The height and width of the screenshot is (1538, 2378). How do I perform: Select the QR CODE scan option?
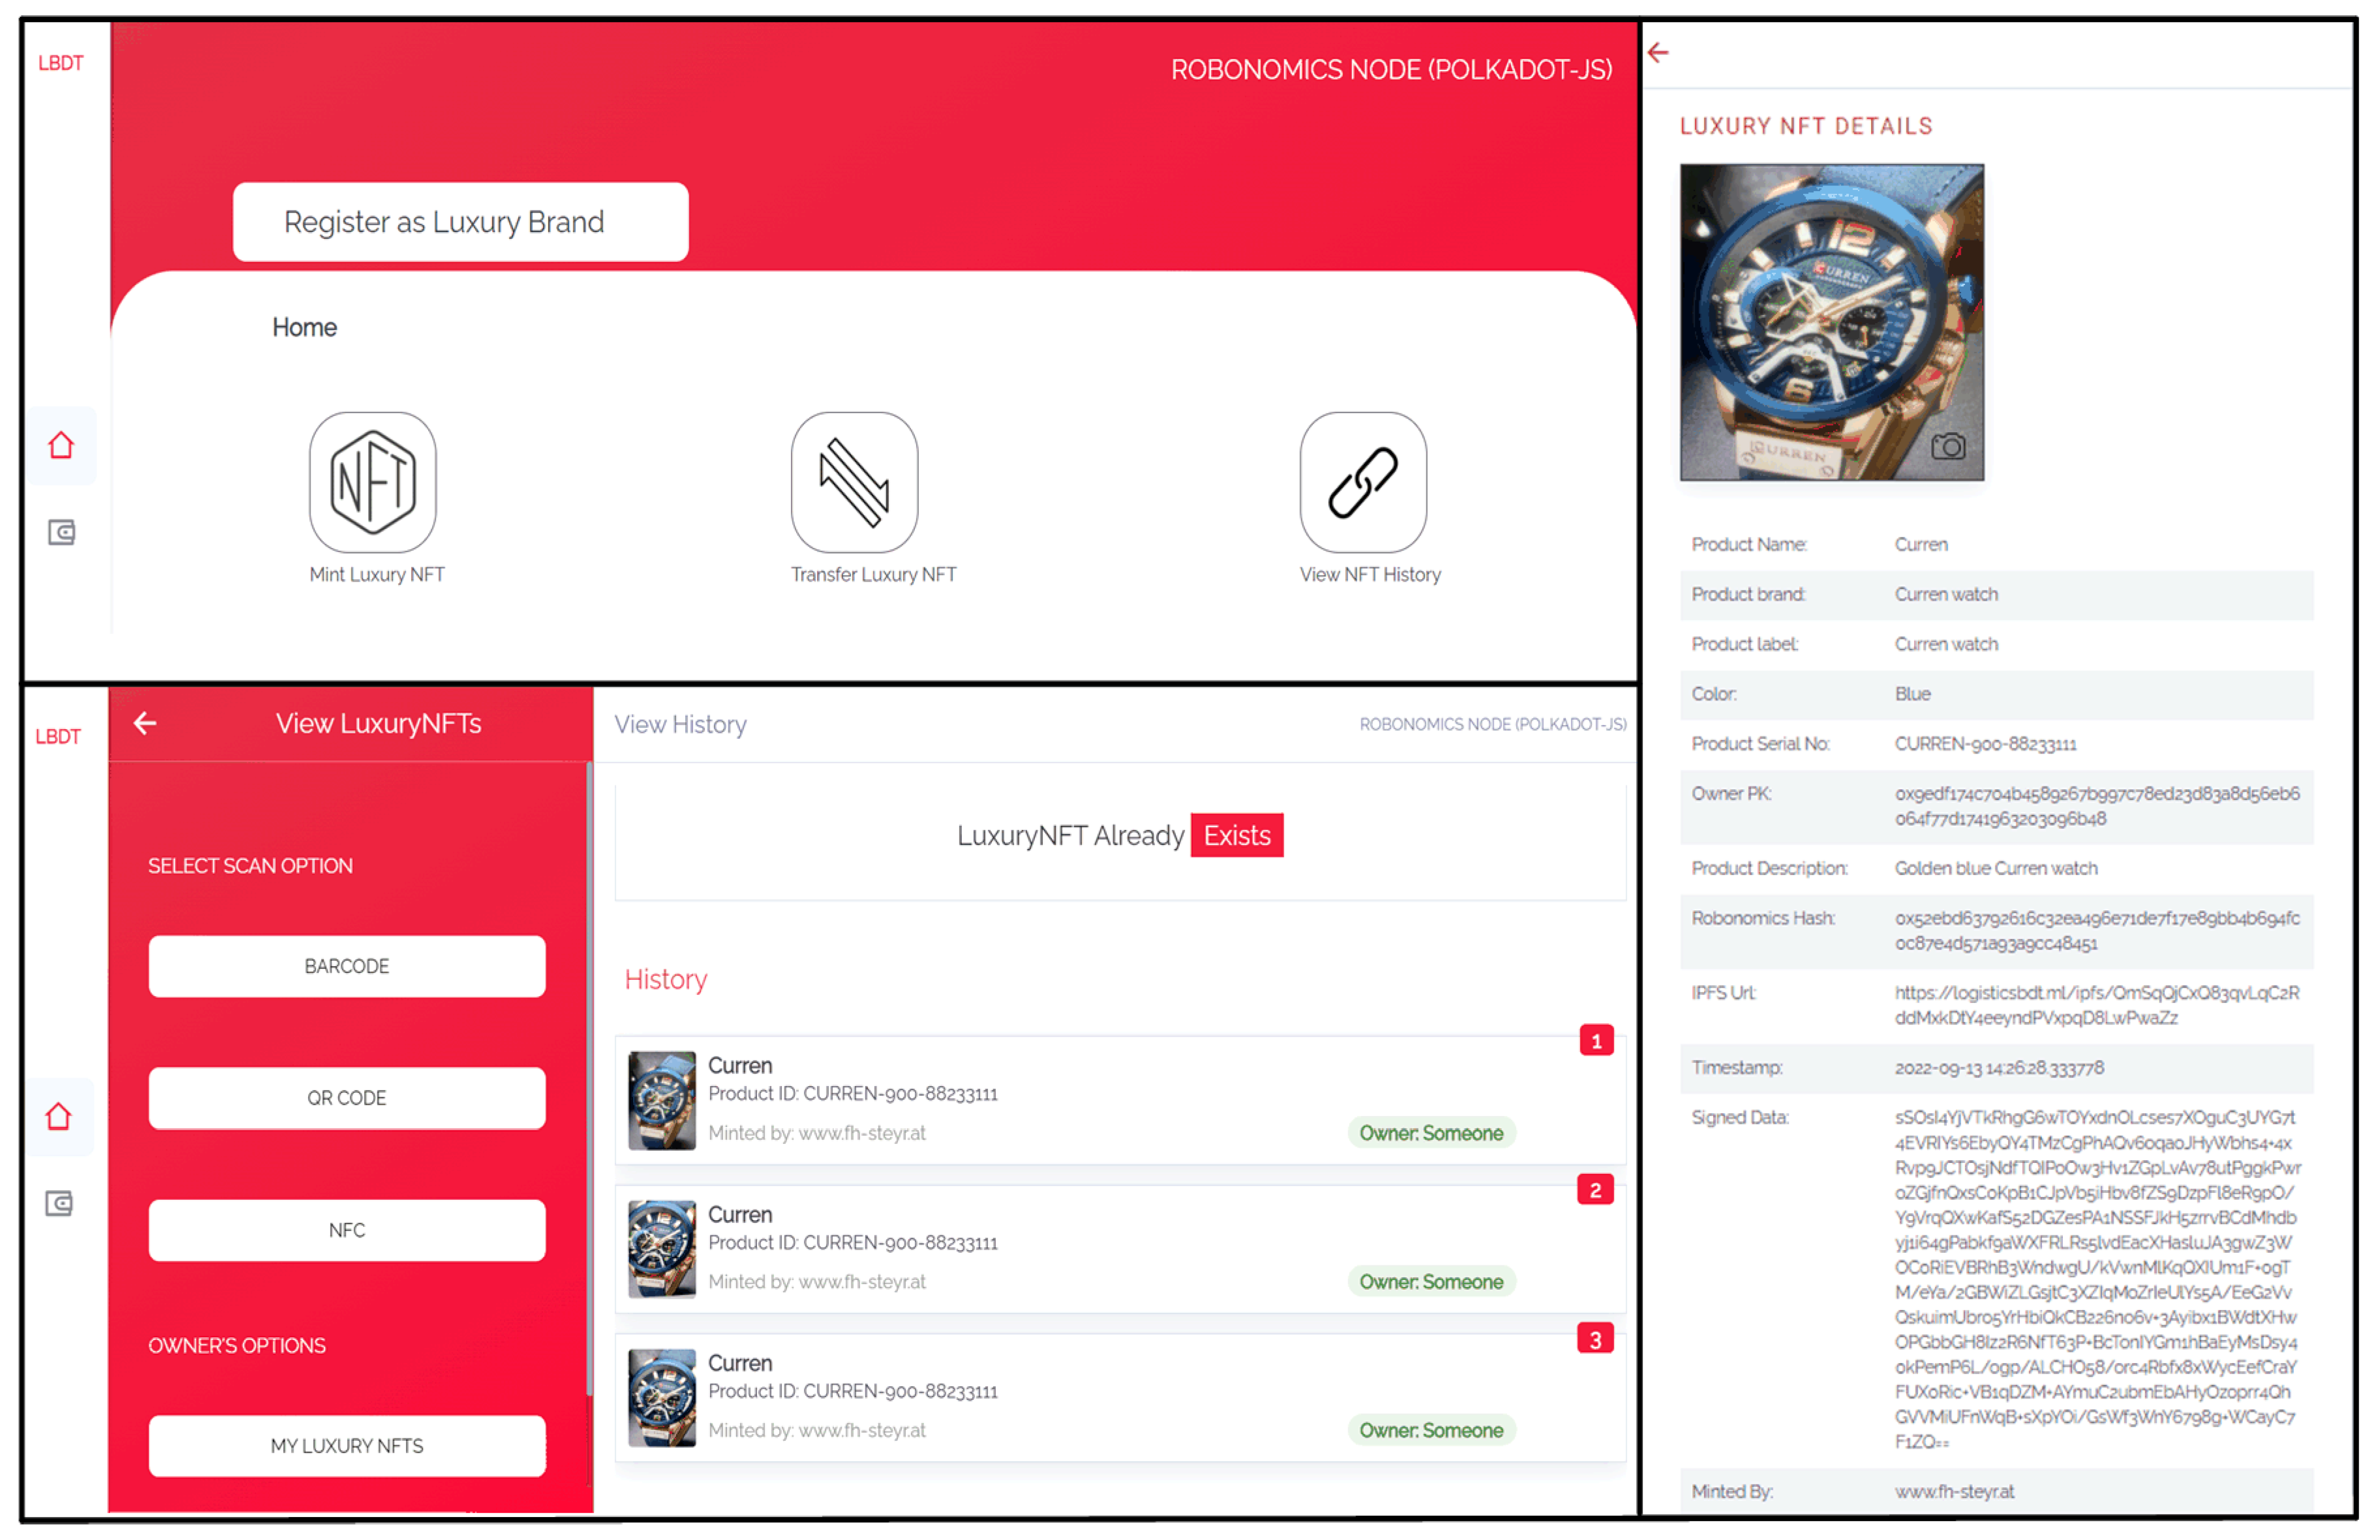(x=347, y=1097)
